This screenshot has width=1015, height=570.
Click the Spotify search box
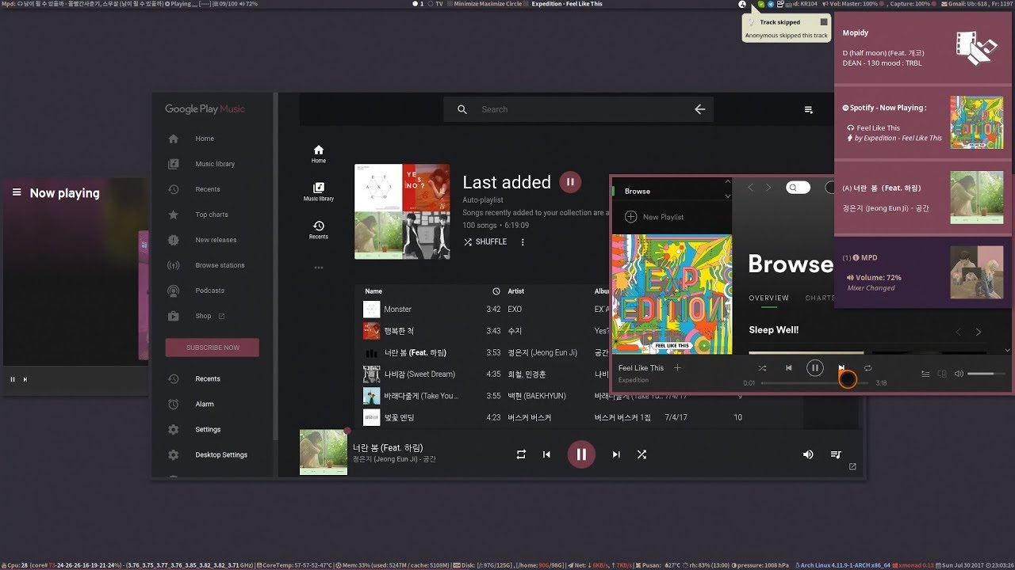798,188
